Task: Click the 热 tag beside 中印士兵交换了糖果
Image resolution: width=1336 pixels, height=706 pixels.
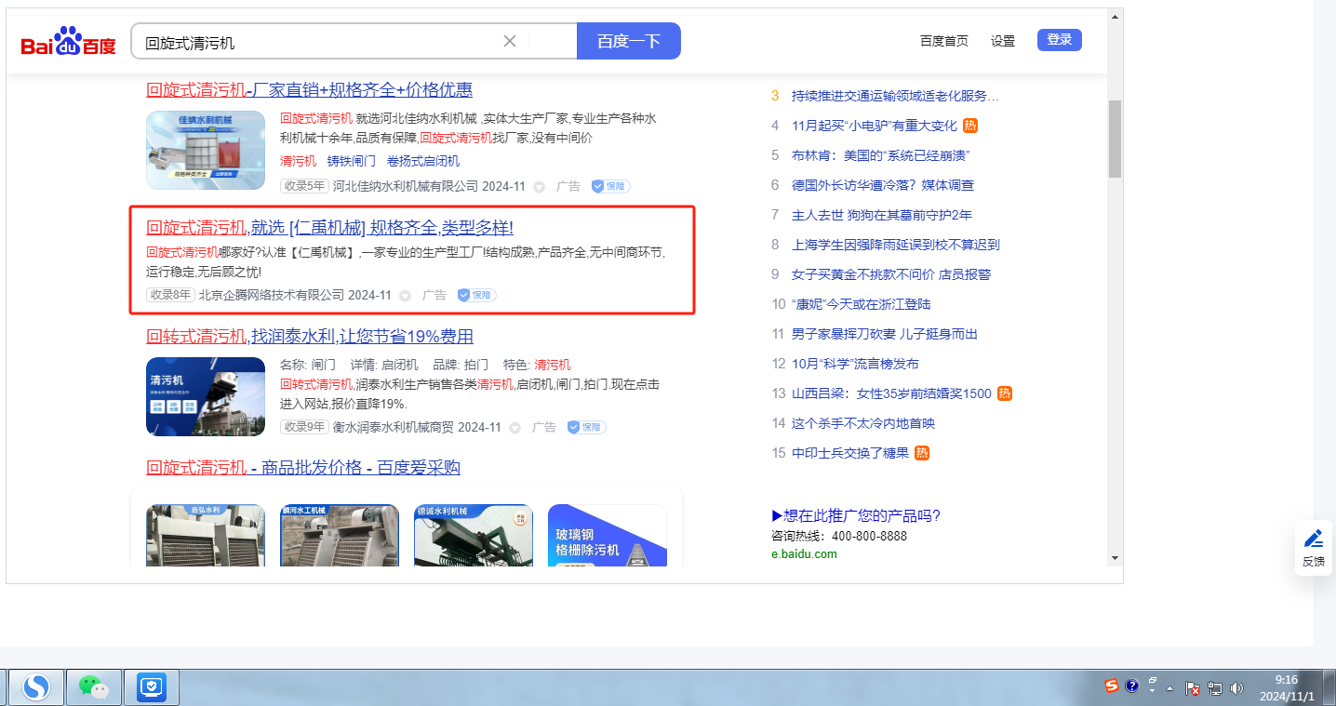Action: [x=922, y=453]
